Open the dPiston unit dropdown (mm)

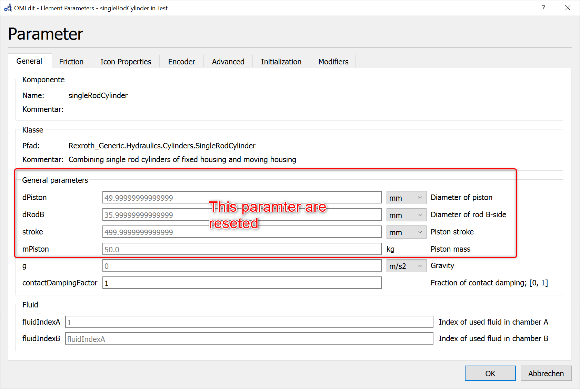pyautogui.click(x=406, y=198)
